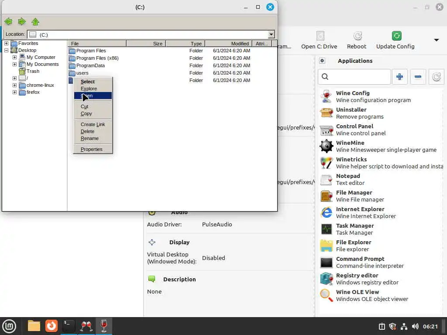Open the Uninstaller application
The height and width of the screenshot is (335, 447).
point(381,113)
